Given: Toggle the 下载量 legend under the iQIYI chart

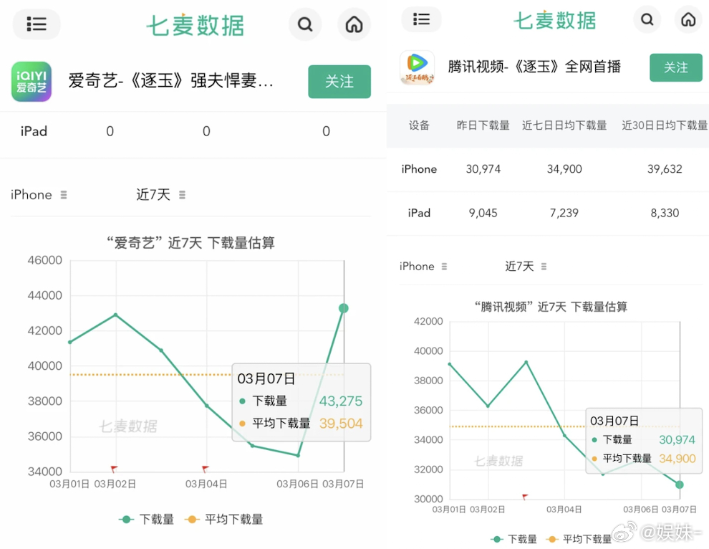Looking at the screenshot, I should 146,519.
